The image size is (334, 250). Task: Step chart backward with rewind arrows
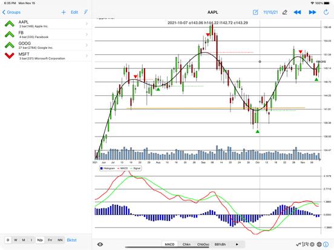(x=297, y=12)
